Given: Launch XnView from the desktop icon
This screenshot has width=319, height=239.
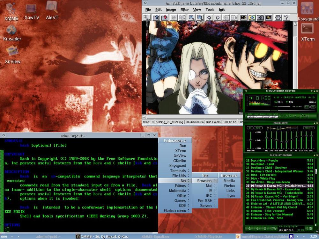Looking at the screenshot, I should 12,54.
